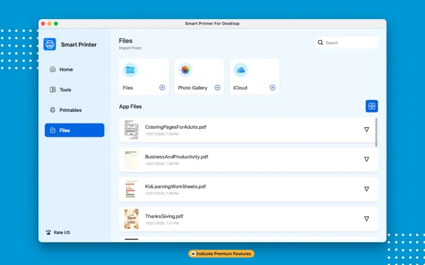The height and width of the screenshot is (265, 425).
Task: Focus the Search input field
Action: coord(347,43)
